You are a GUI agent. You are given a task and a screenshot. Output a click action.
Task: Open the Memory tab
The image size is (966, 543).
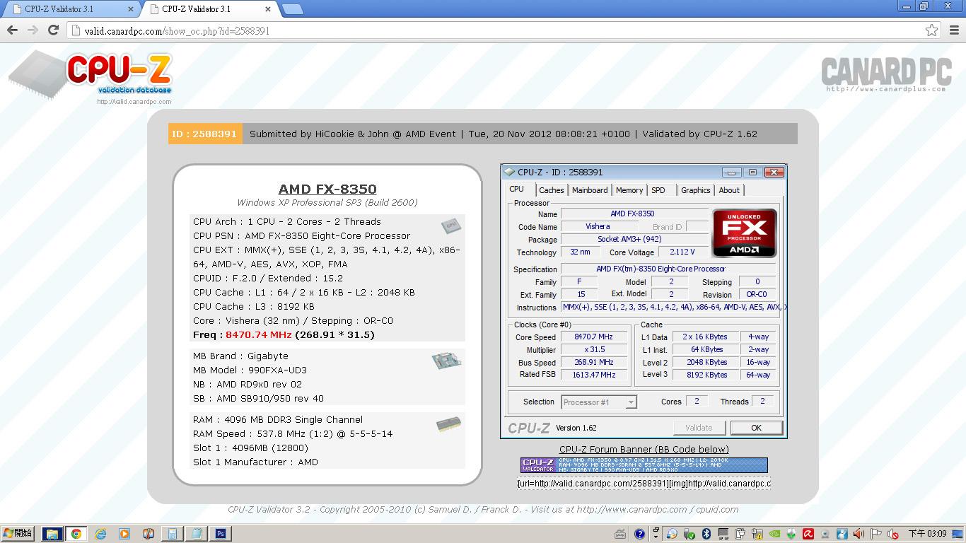(x=629, y=190)
